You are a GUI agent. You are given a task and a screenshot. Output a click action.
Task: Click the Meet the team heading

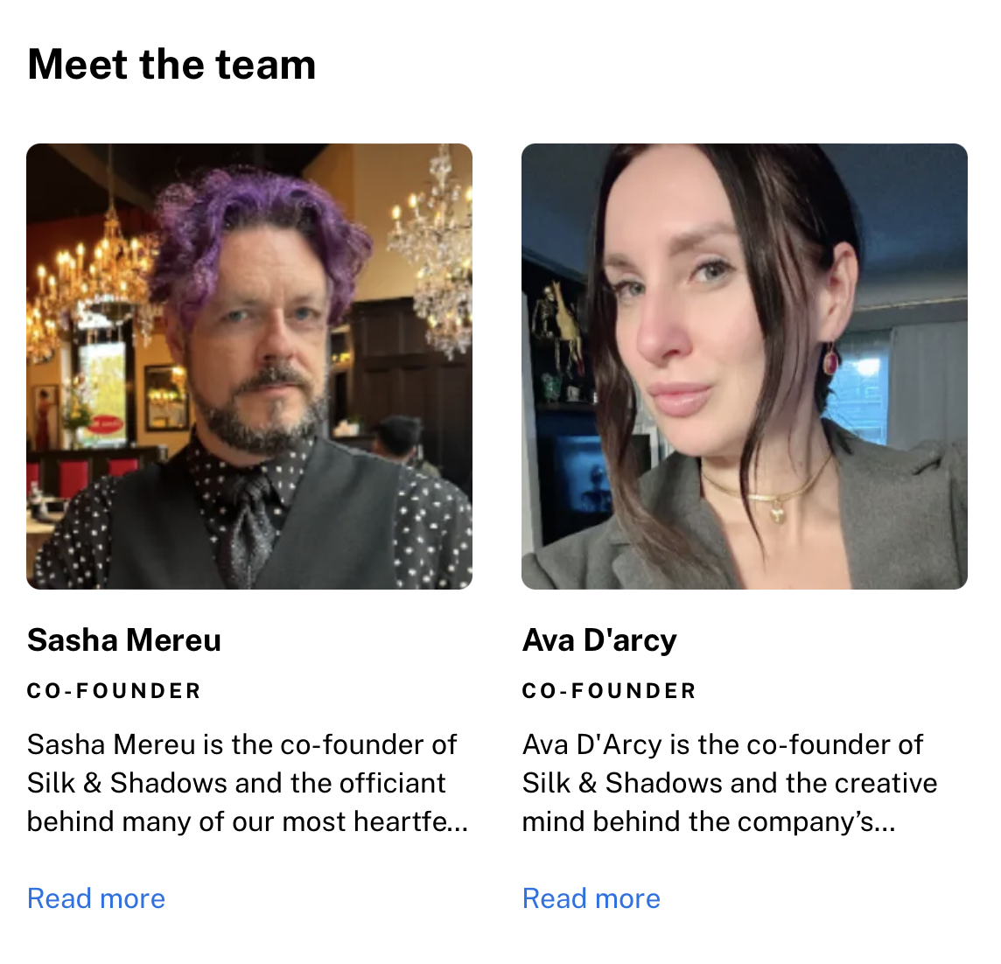point(171,65)
